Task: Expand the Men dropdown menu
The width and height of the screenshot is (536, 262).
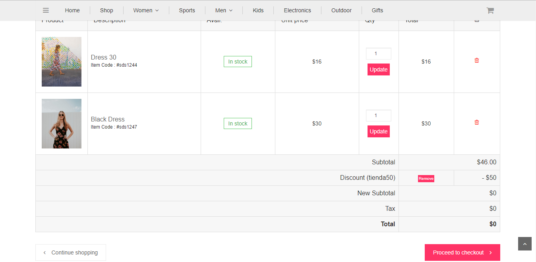Action: pyautogui.click(x=224, y=10)
